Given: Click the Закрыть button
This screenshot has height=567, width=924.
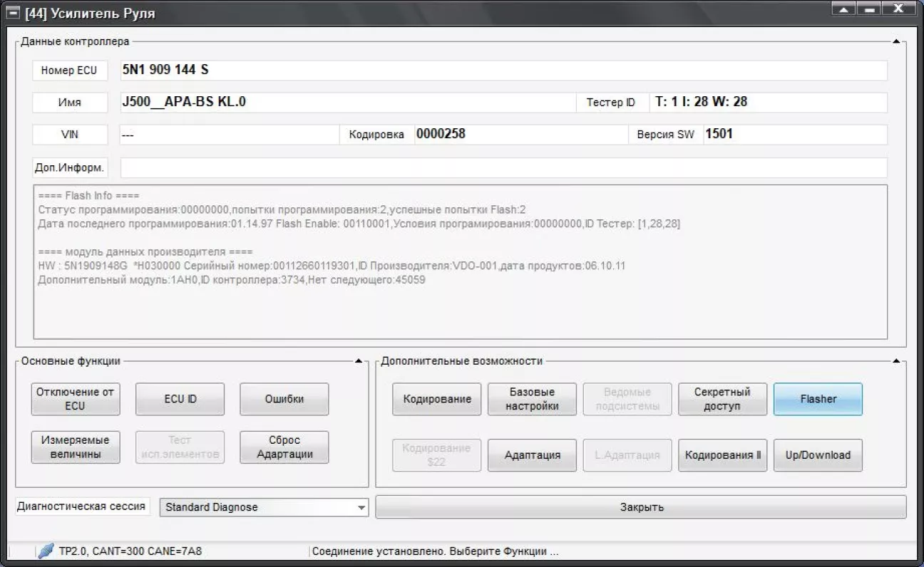Looking at the screenshot, I should click(x=641, y=507).
